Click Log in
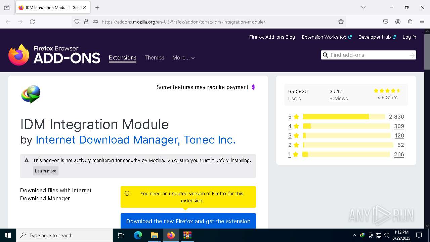The image size is (430, 242). 409,37
